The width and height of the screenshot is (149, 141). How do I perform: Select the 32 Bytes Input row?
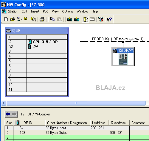[77, 128]
